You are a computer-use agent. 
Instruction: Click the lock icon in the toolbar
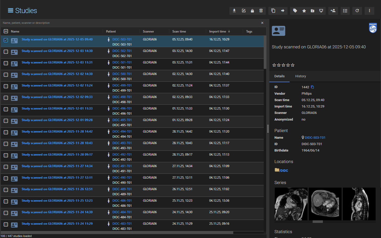pos(252,11)
